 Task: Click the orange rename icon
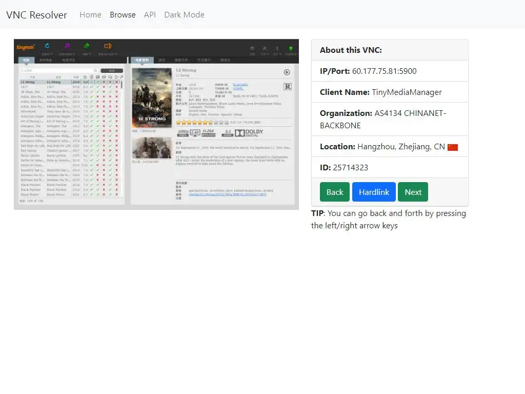[x=108, y=46]
